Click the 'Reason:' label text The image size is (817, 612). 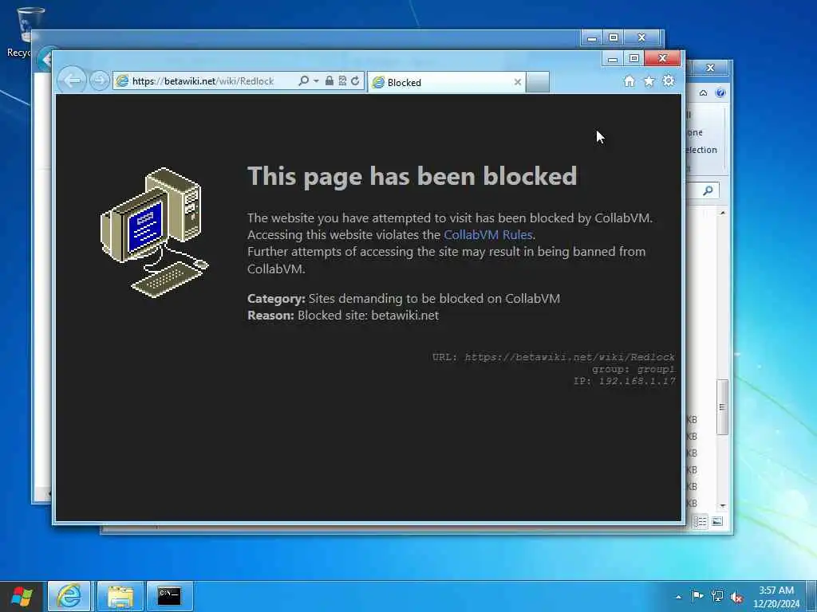[270, 316]
